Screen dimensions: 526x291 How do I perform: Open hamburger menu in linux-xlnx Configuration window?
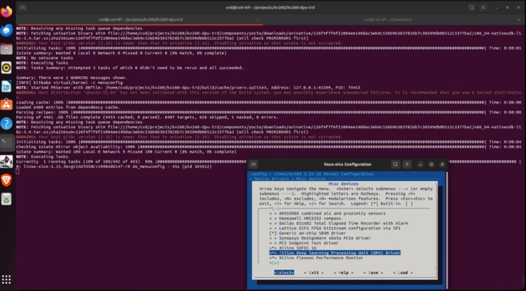407,164
